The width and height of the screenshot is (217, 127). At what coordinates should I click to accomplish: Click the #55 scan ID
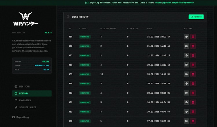click(x=71, y=74)
